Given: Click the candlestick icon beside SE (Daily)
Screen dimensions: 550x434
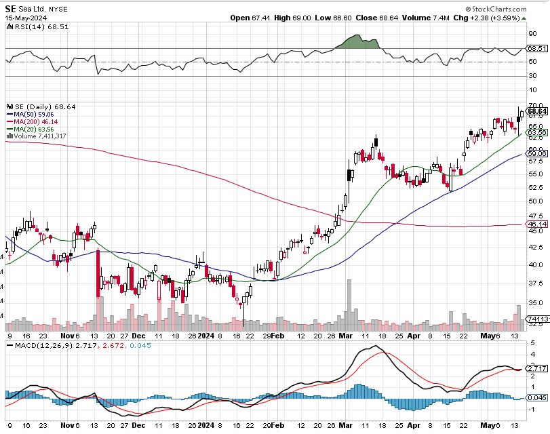Looking at the screenshot, I should click(9, 106).
